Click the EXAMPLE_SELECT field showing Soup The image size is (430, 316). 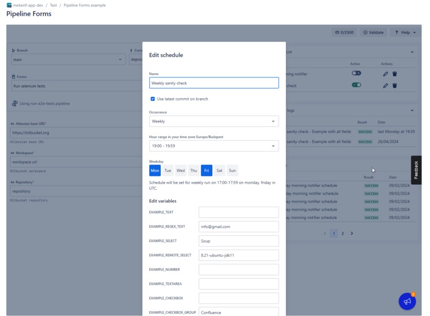[x=239, y=241]
